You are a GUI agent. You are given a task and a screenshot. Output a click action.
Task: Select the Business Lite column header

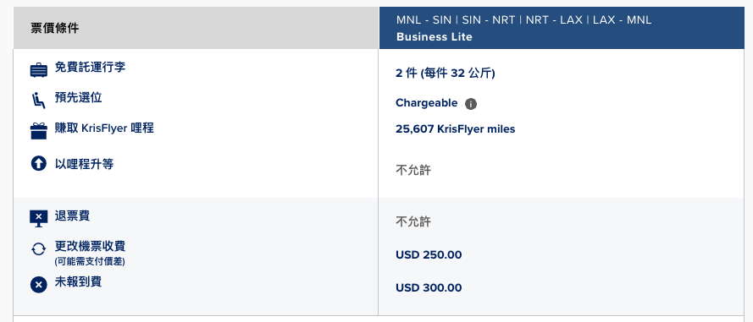(x=562, y=28)
